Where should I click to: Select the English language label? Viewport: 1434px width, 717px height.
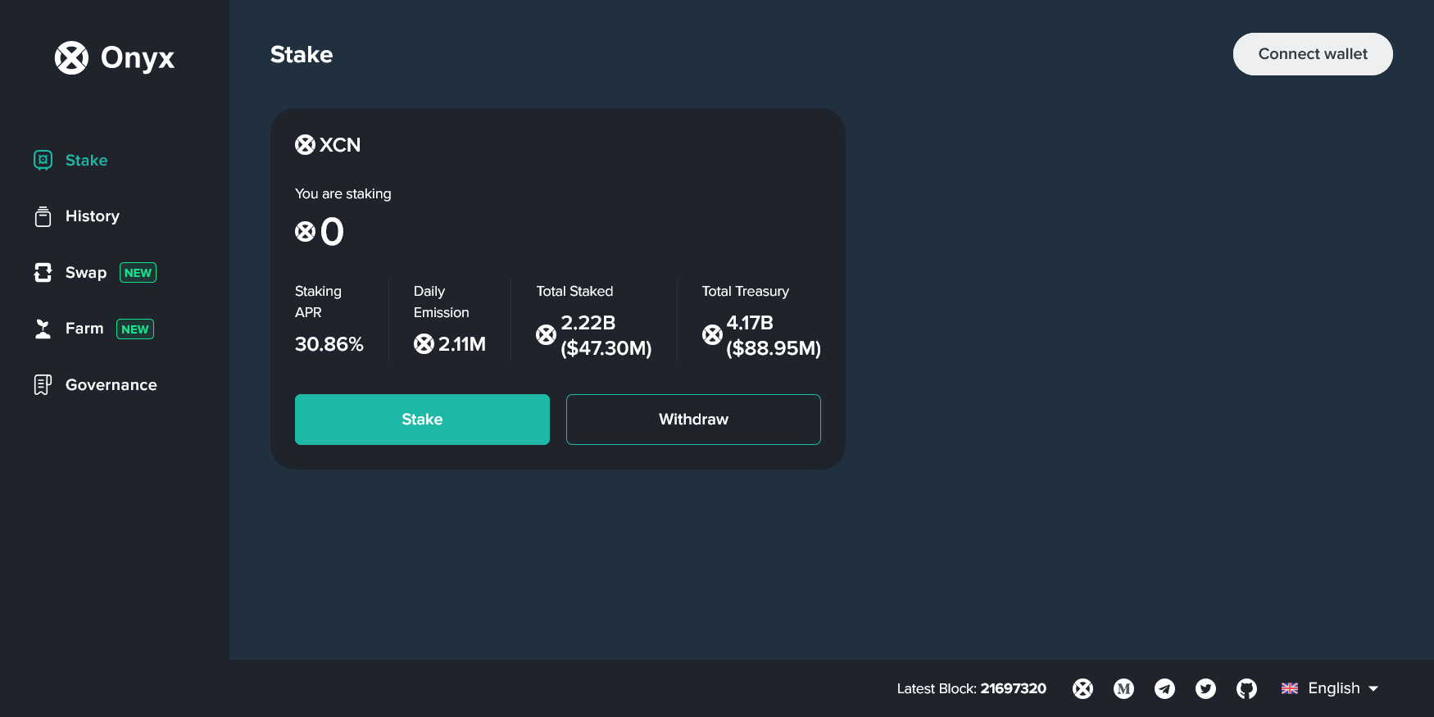[x=1334, y=688]
